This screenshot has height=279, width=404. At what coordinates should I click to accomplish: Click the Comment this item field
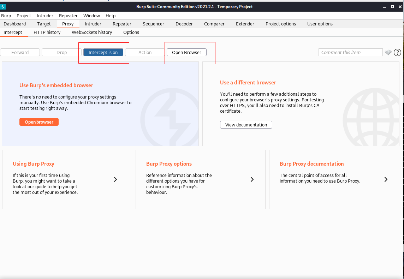coord(350,52)
